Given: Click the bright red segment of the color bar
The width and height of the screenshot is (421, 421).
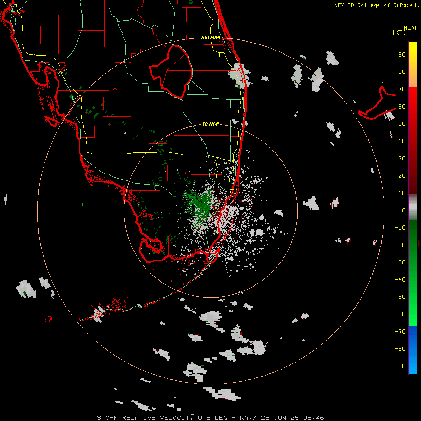Looking at the screenshot, I should 413,99.
